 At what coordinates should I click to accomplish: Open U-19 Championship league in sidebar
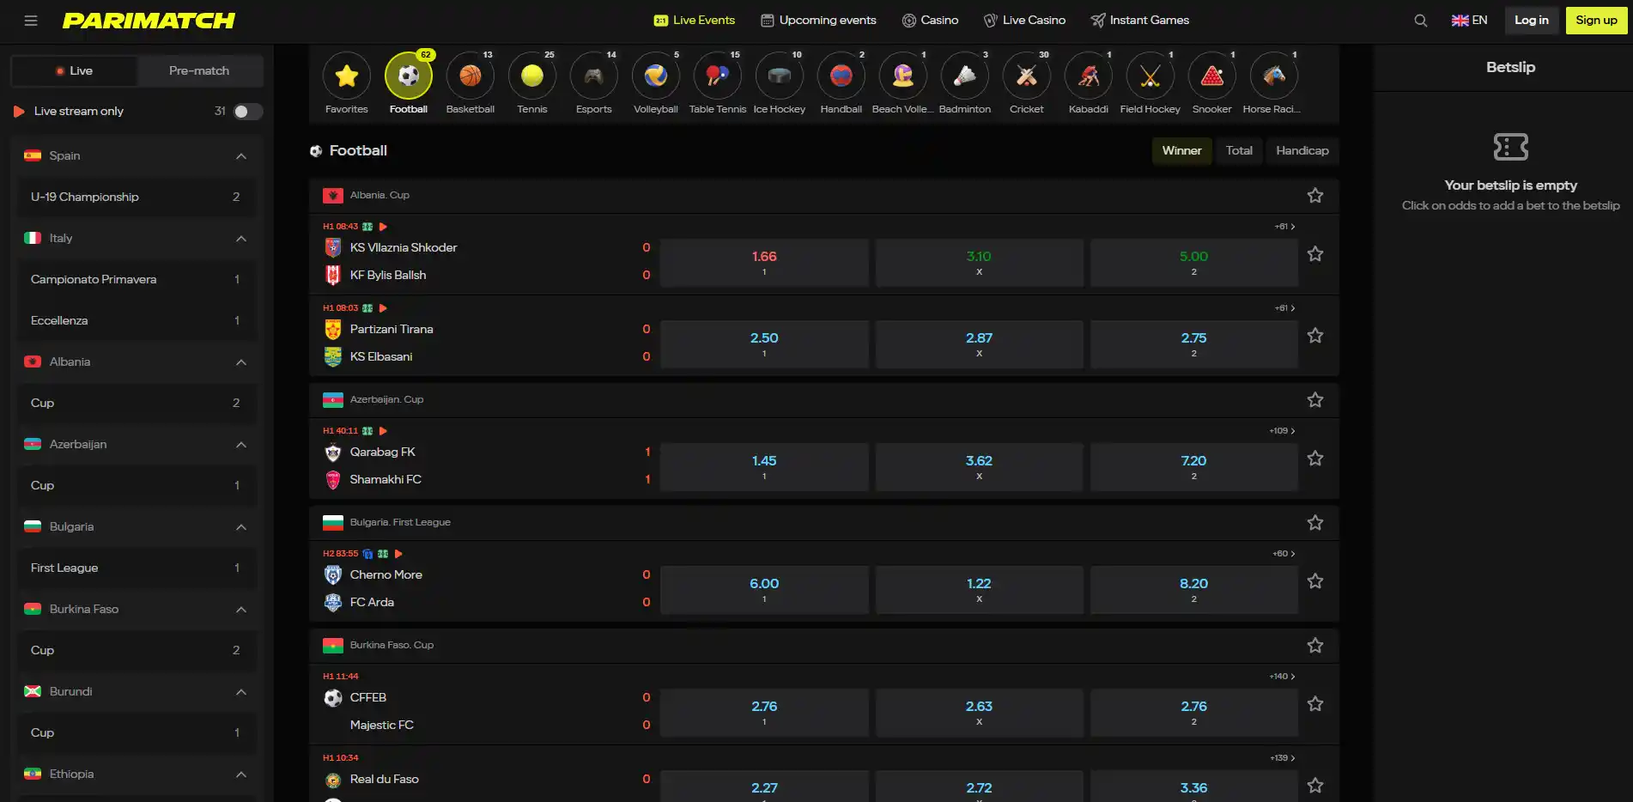pyautogui.click(x=137, y=197)
